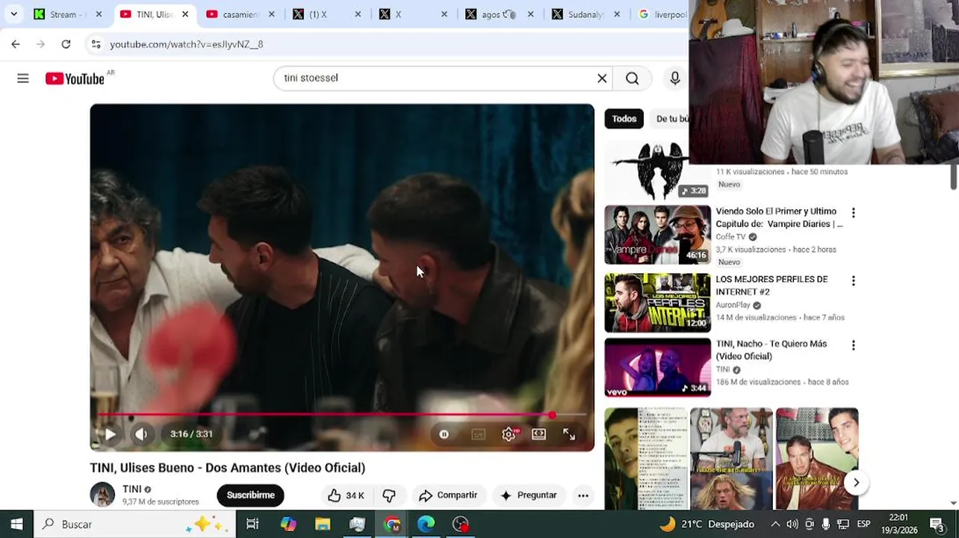Open TINI channel name link
This screenshot has width=959, height=538.
pyautogui.click(x=132, y=489)
